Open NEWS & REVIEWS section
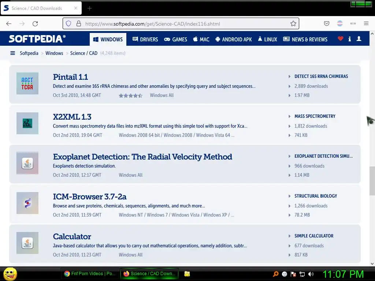The image size is (375, 281). 305,40
